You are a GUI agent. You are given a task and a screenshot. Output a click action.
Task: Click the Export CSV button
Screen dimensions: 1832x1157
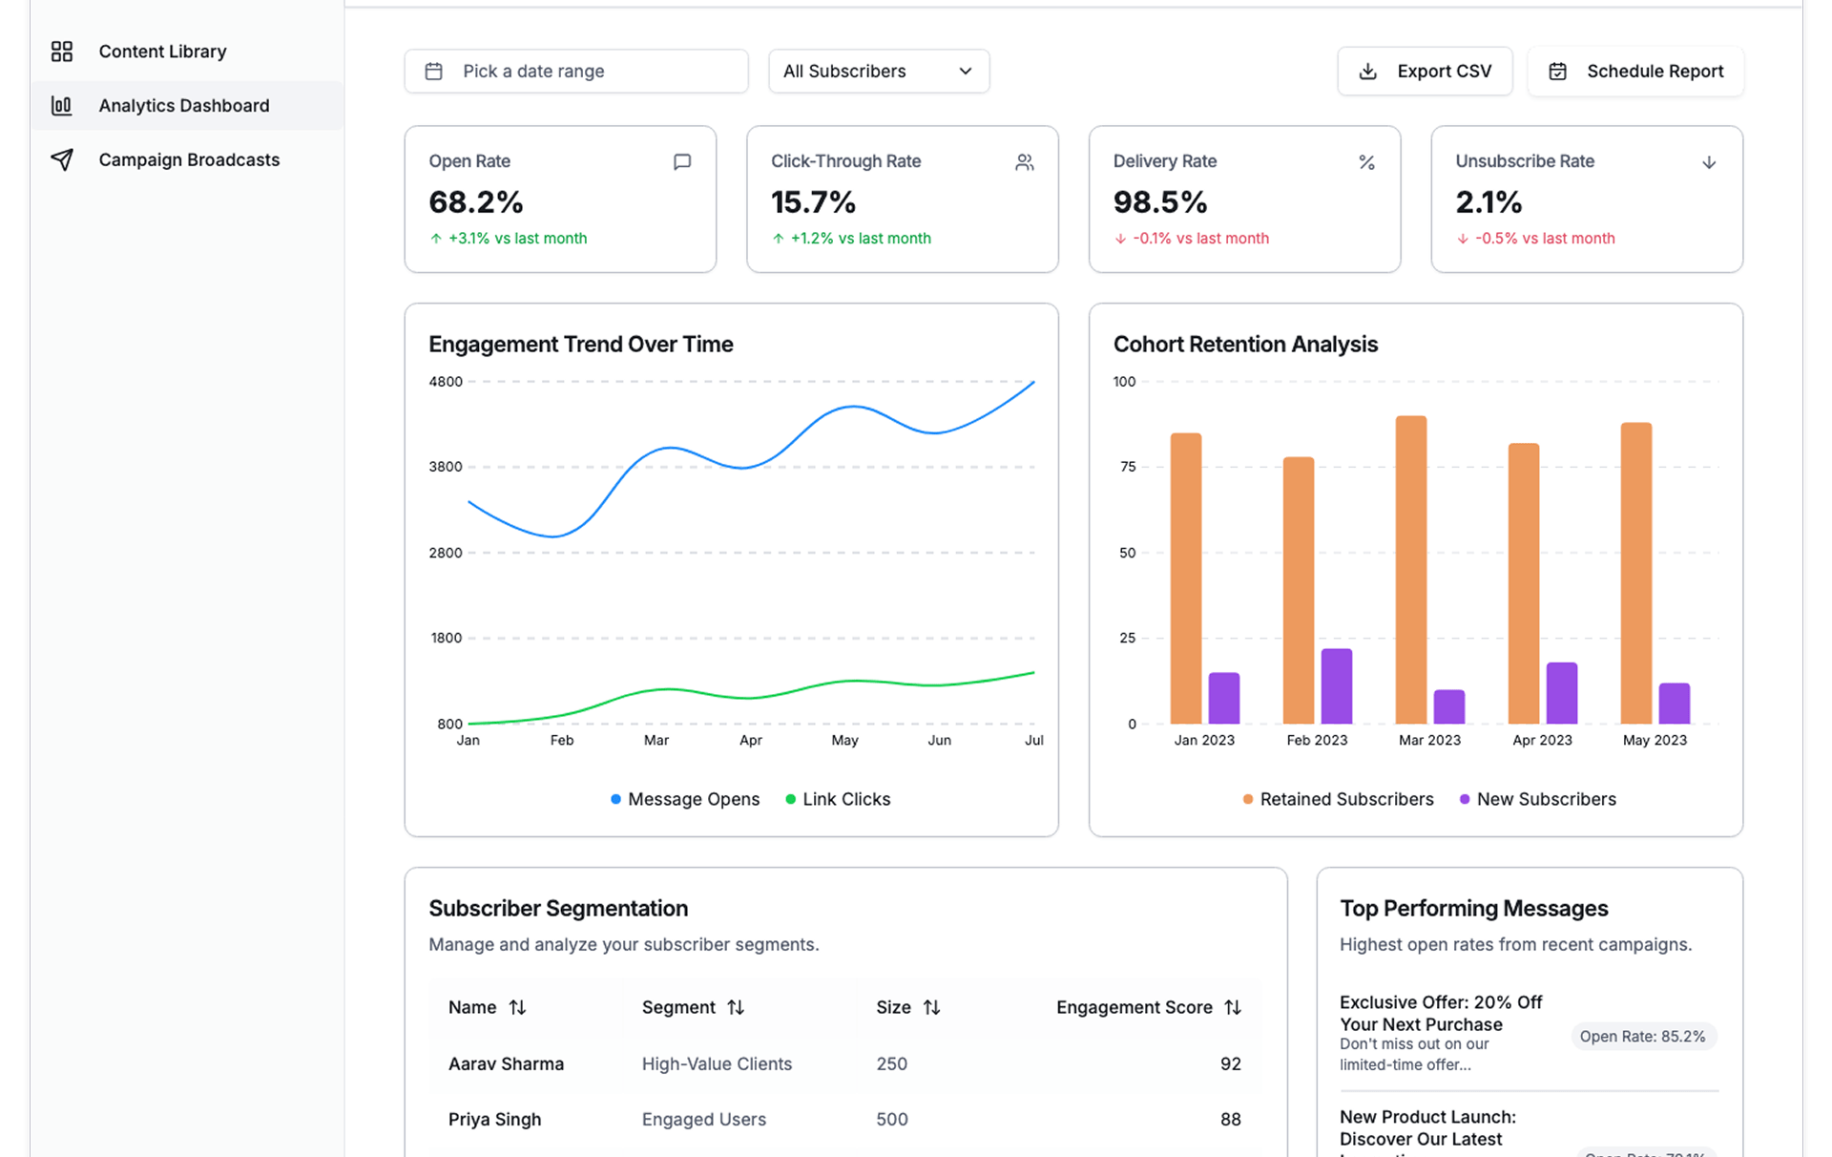pos(1425,72)
